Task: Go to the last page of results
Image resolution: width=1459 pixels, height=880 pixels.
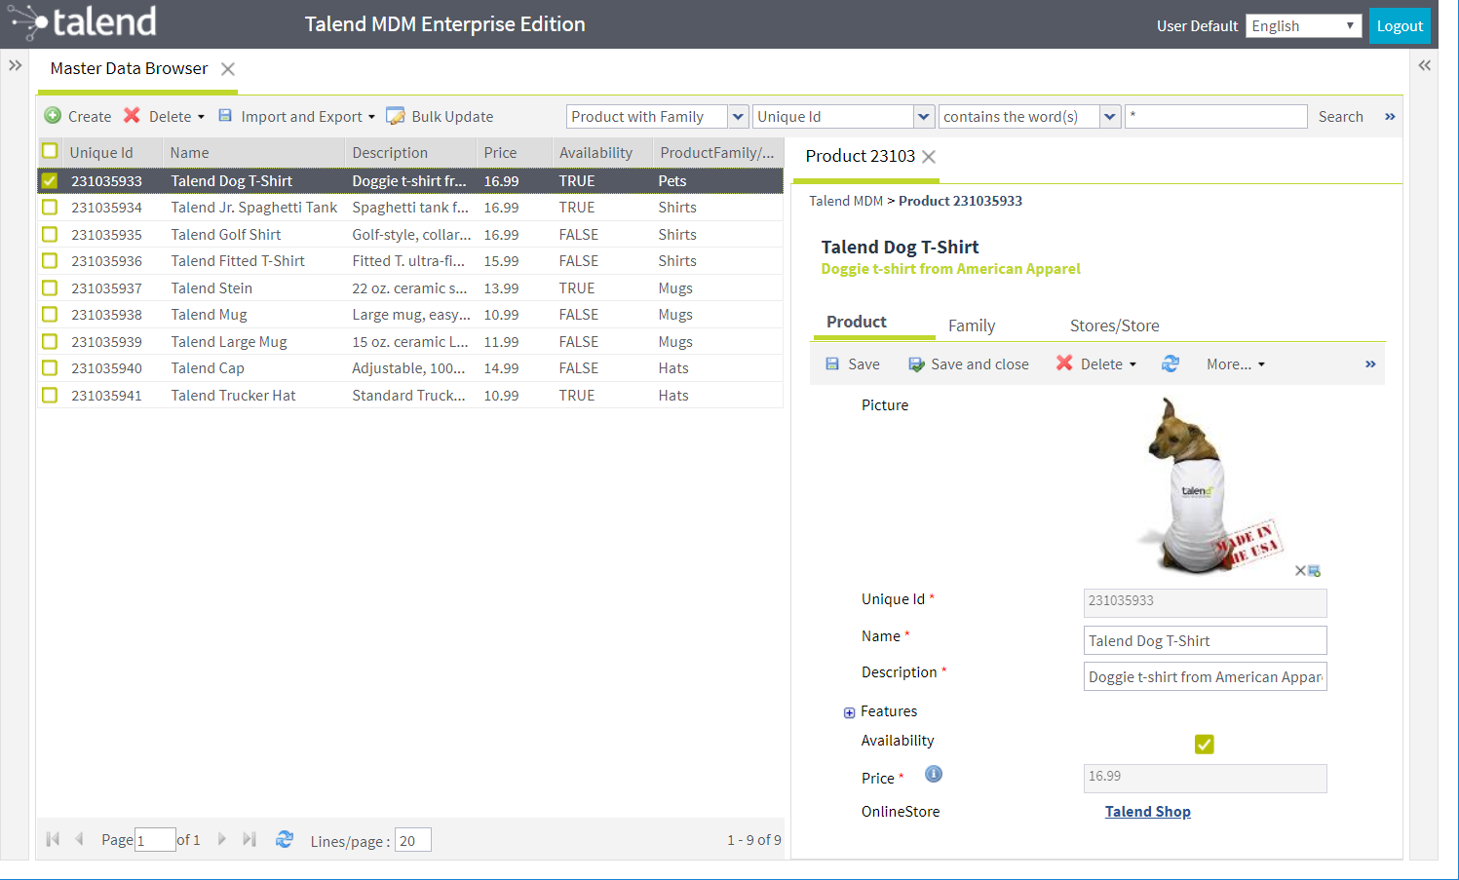Action: pos(250,839)
